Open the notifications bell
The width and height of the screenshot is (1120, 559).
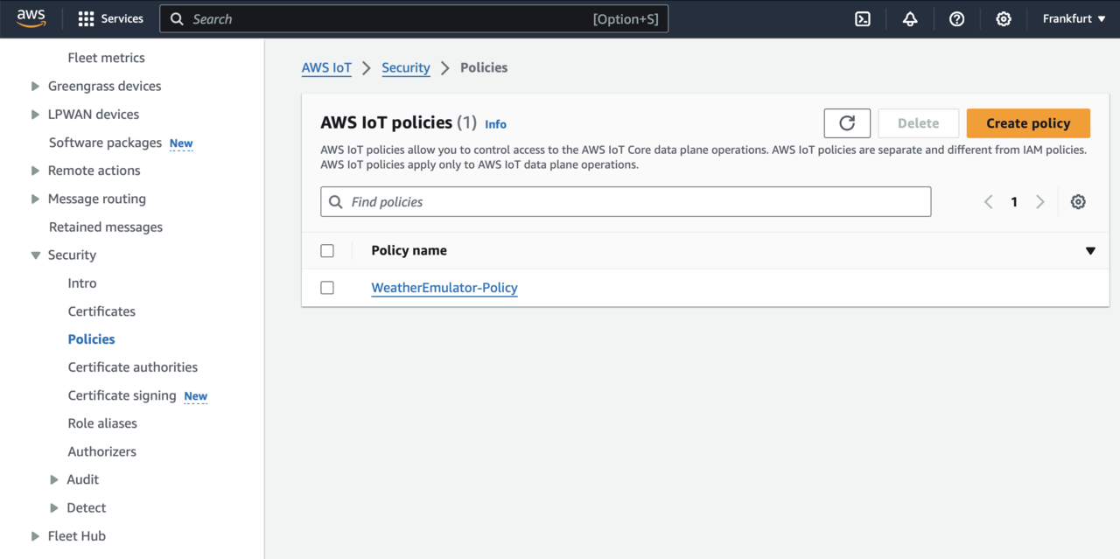tap(910, 19)
